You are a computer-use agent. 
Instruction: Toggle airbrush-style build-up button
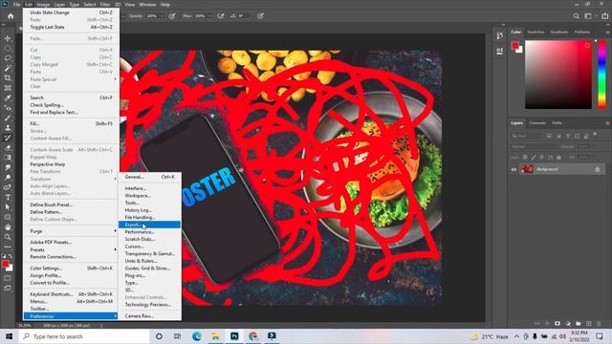point(221,16)
